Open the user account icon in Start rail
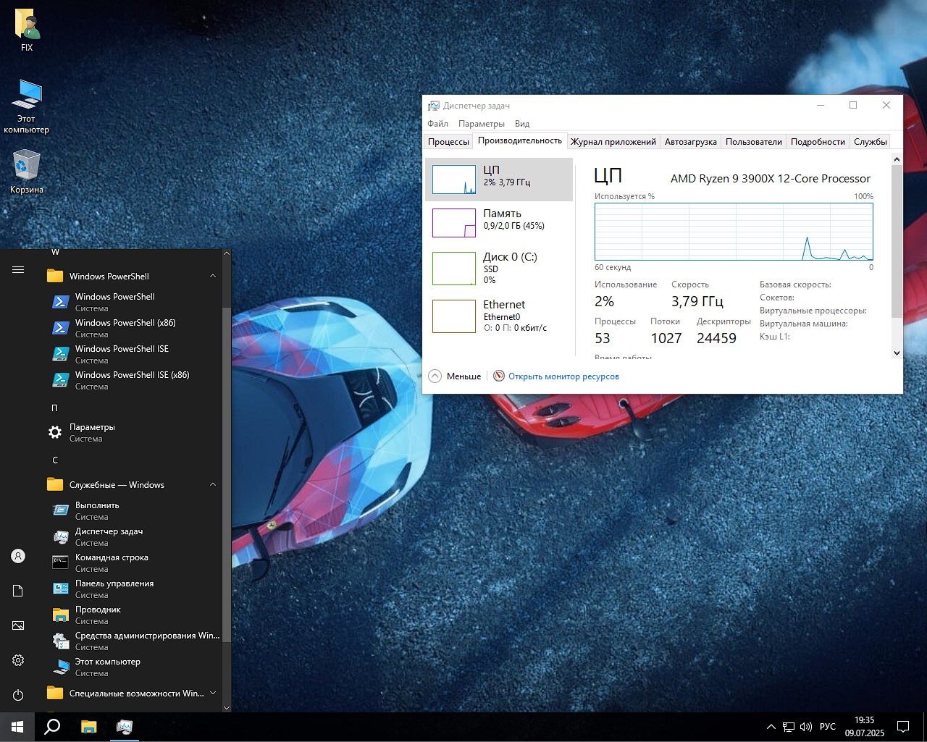This screenshot has width=927, height=742. 18,556
